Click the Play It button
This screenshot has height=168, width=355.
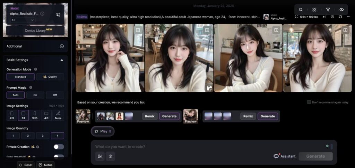(103, 131)
